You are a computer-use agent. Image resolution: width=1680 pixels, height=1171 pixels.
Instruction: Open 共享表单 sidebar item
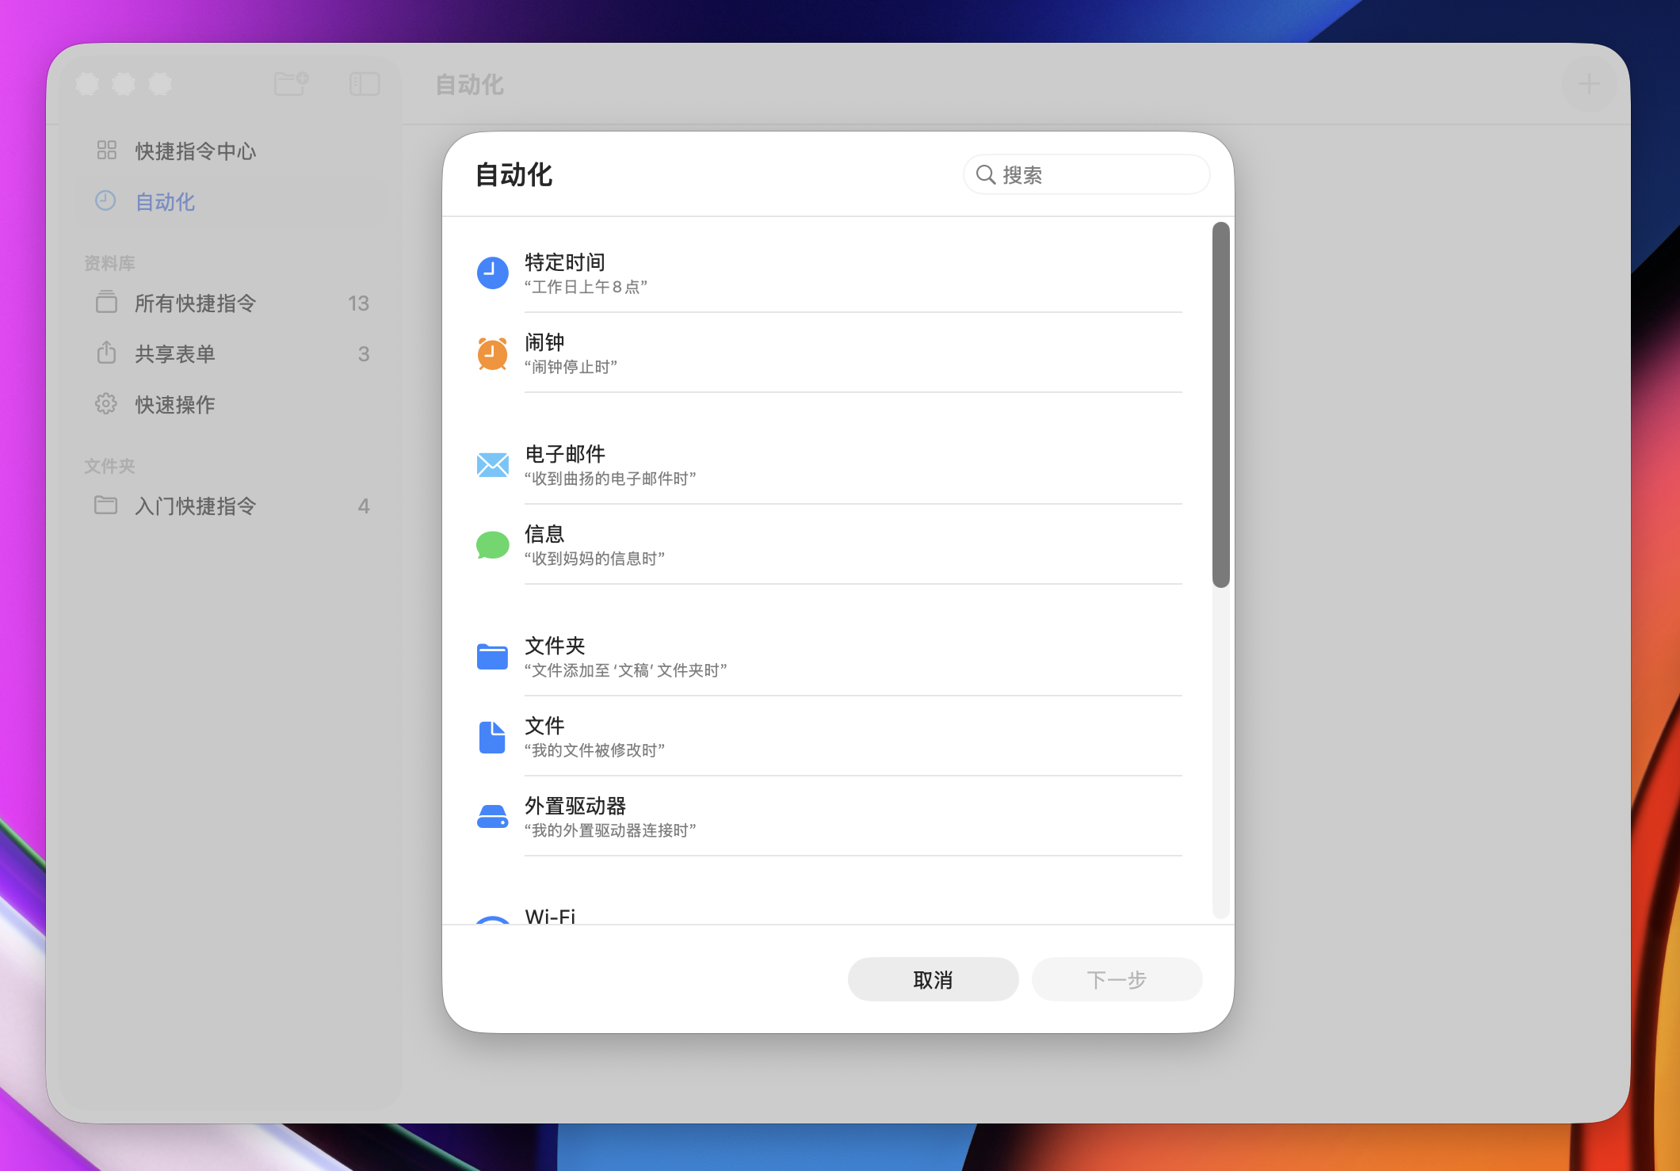(x=174, y=354)
